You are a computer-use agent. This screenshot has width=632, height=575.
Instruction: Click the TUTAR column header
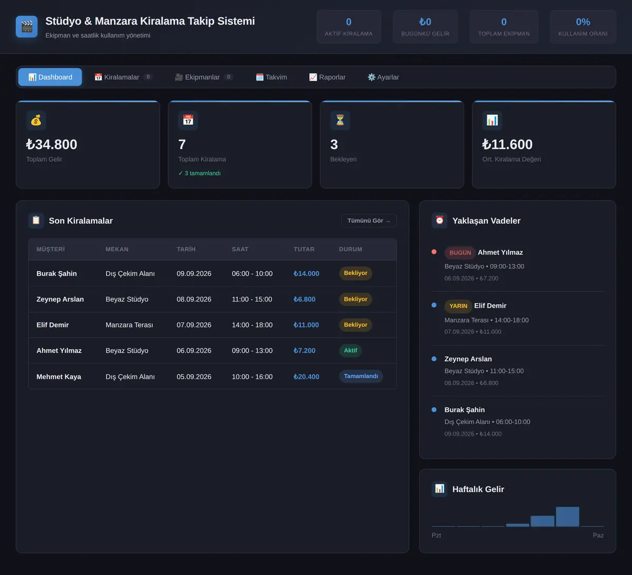(304, 249)
